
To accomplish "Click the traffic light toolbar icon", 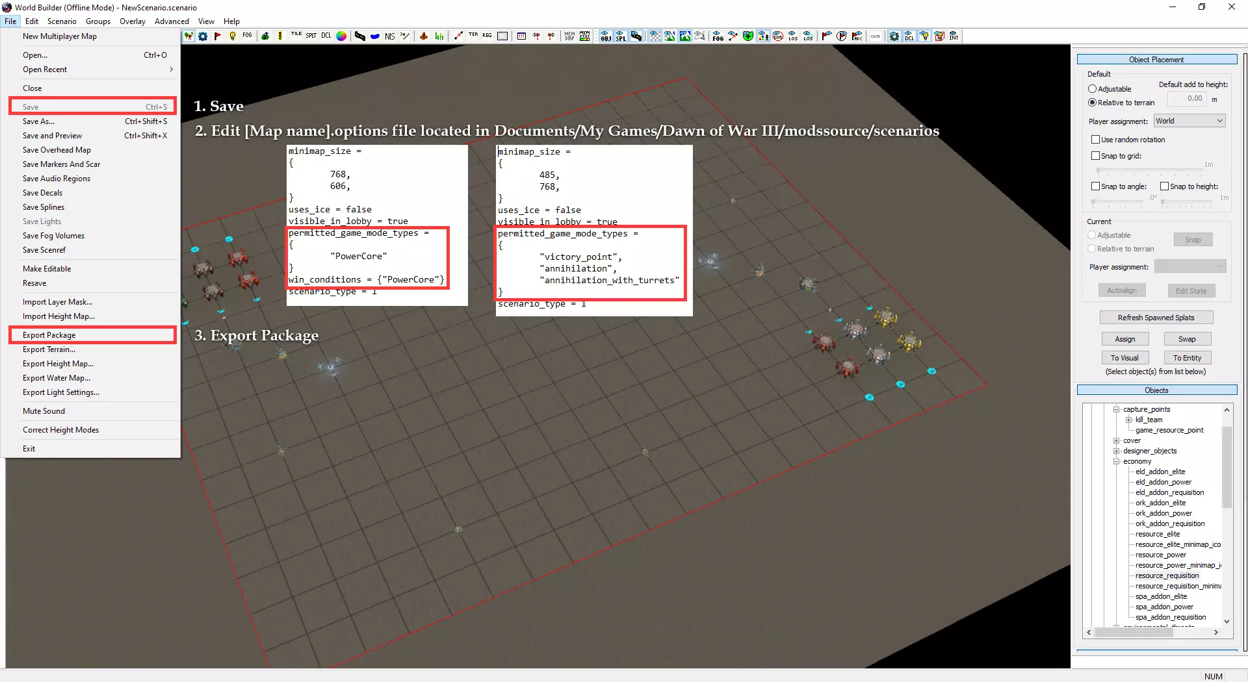I will (x=280, y=36).
